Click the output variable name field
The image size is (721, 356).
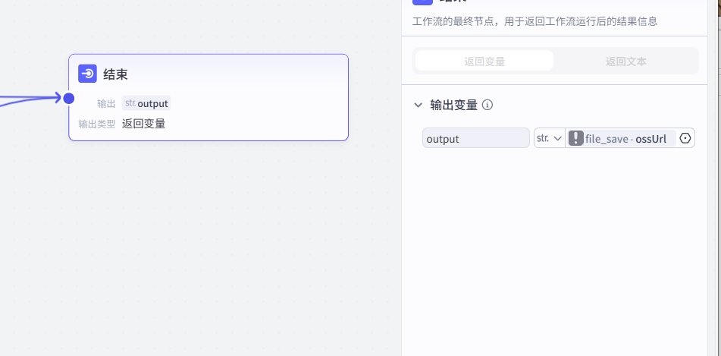pos(475,138)
